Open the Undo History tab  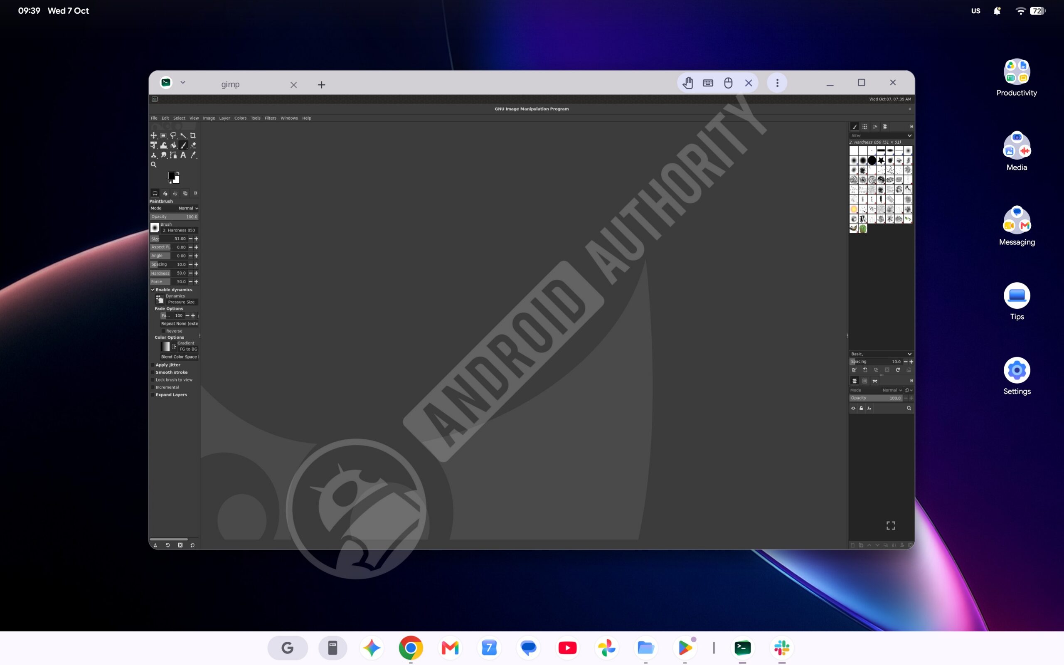(175, 193)
